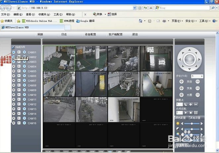Open sub stream icon for CAM07

[24, 81]
